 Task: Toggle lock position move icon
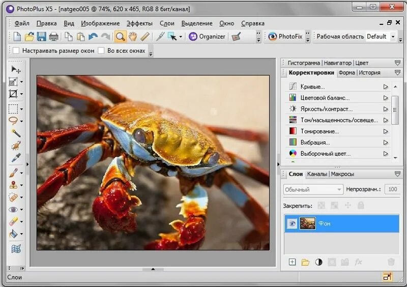pyautogui.click(x=348, y=206)
